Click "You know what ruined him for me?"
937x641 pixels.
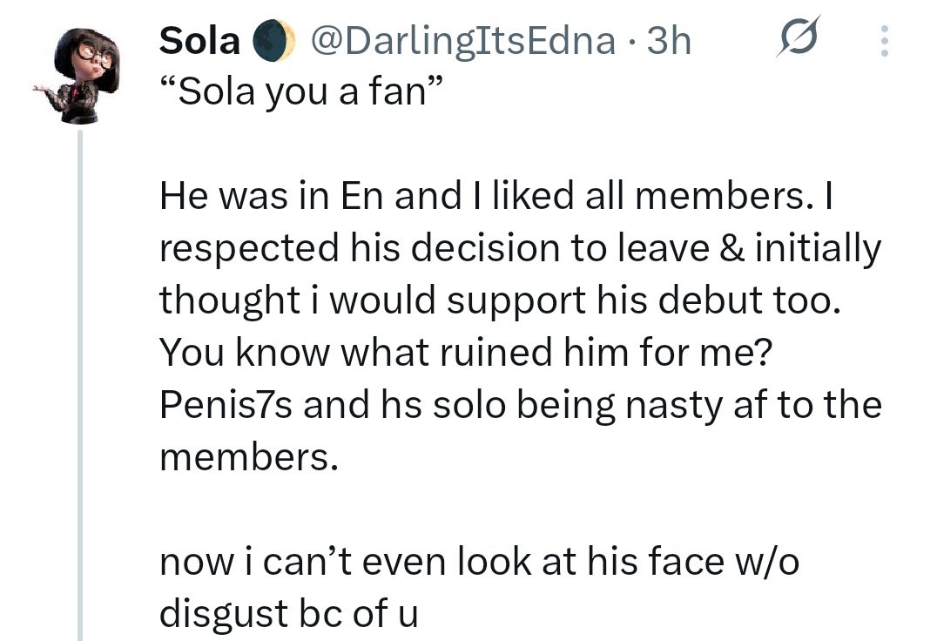[x=455, y=353]
